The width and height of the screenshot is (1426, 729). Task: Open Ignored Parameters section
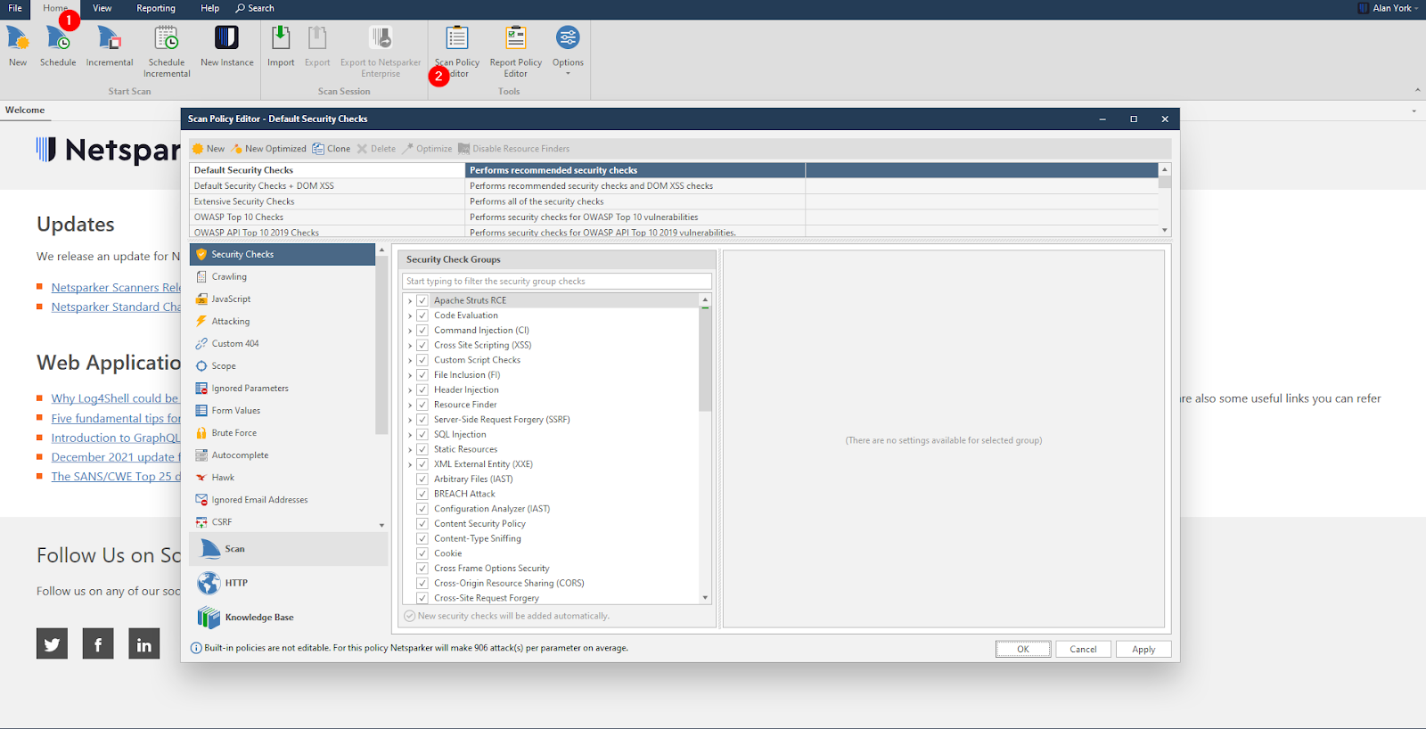[x=283, y=389]
